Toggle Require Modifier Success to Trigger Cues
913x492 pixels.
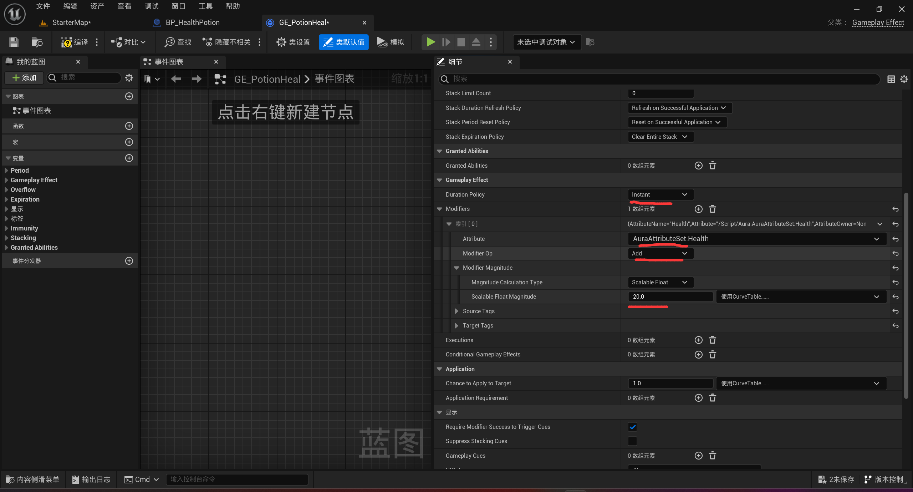[x=632, y=427]
